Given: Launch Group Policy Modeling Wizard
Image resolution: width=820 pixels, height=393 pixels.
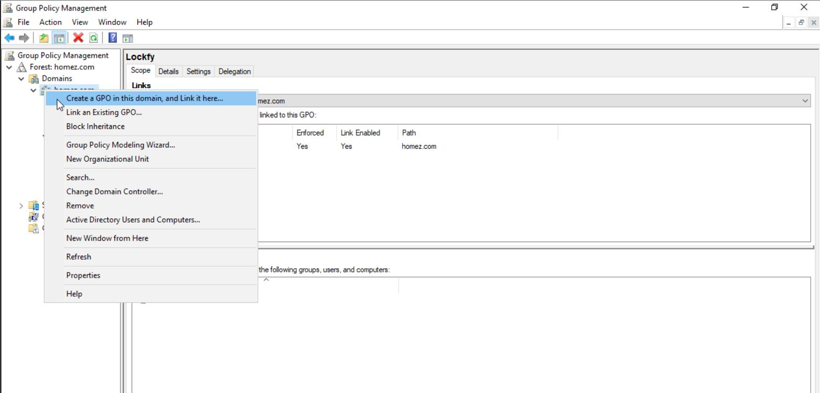Looking at the screenshot, I should point(151,145).
